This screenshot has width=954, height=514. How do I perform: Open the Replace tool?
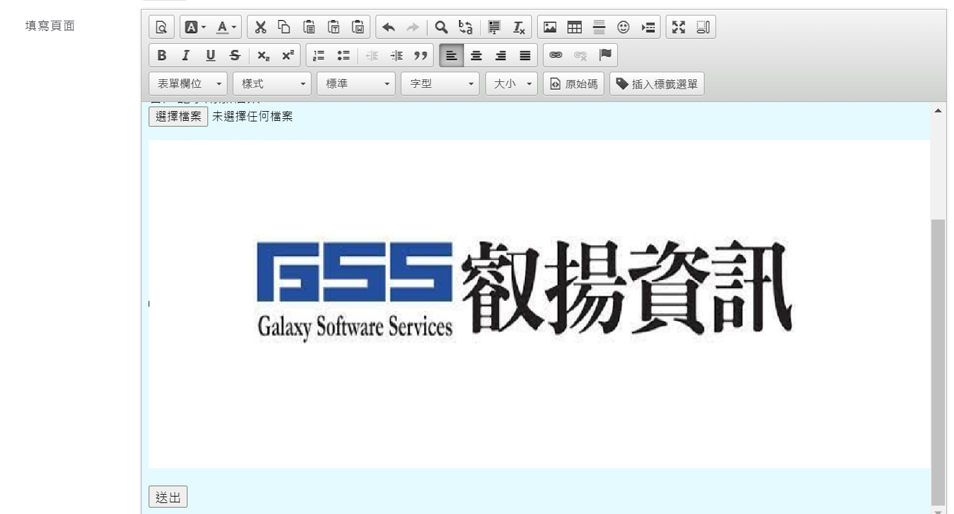[465, 27]
